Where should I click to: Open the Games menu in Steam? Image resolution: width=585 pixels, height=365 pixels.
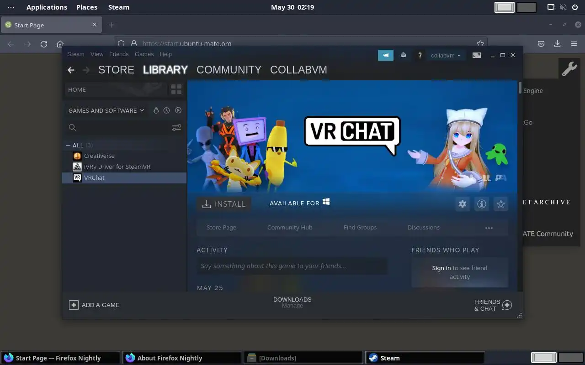coord(144,54)
